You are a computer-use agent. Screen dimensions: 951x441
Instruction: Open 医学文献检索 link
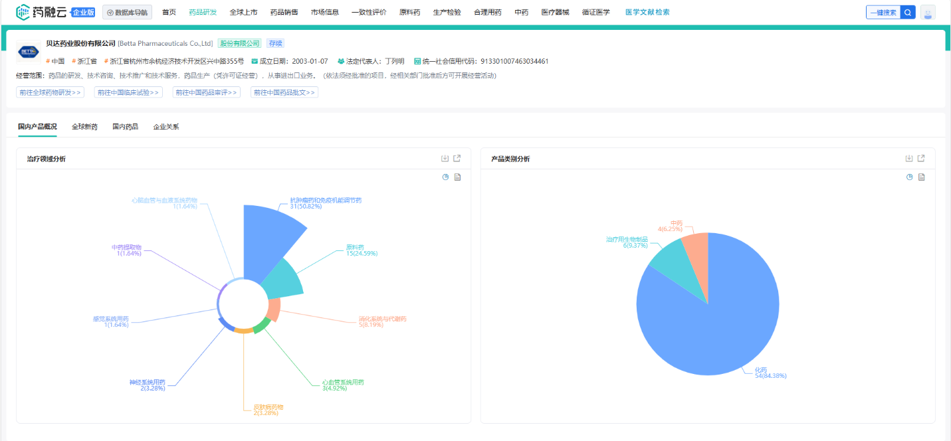[x=647, y=12]
